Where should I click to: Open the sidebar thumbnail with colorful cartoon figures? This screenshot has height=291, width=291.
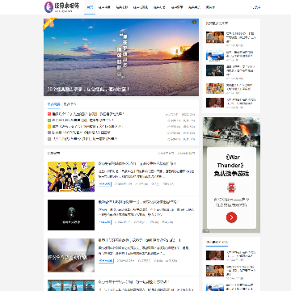pyautogui.click(x=215, y=88)
